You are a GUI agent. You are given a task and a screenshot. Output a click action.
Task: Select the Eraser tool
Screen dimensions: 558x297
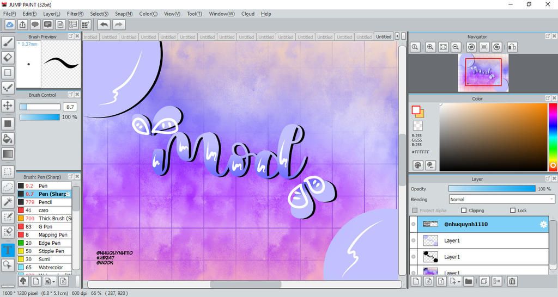8,58
